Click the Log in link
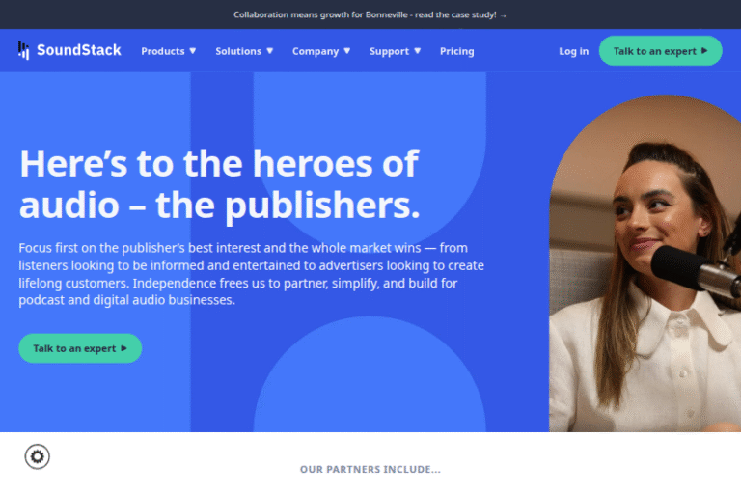The width and height of the screenshot is (741, 494). (x=574, y=51)
